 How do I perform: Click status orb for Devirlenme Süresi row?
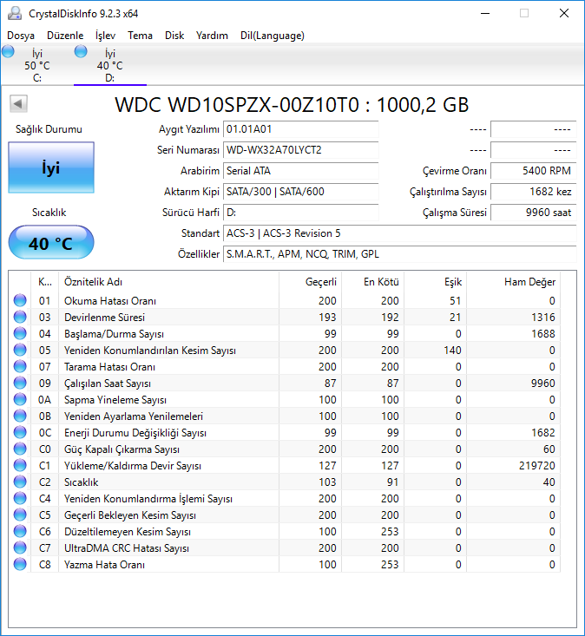click(20, 318)
